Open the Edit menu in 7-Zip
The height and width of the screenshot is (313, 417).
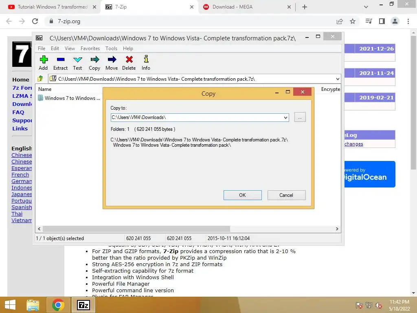55,48
